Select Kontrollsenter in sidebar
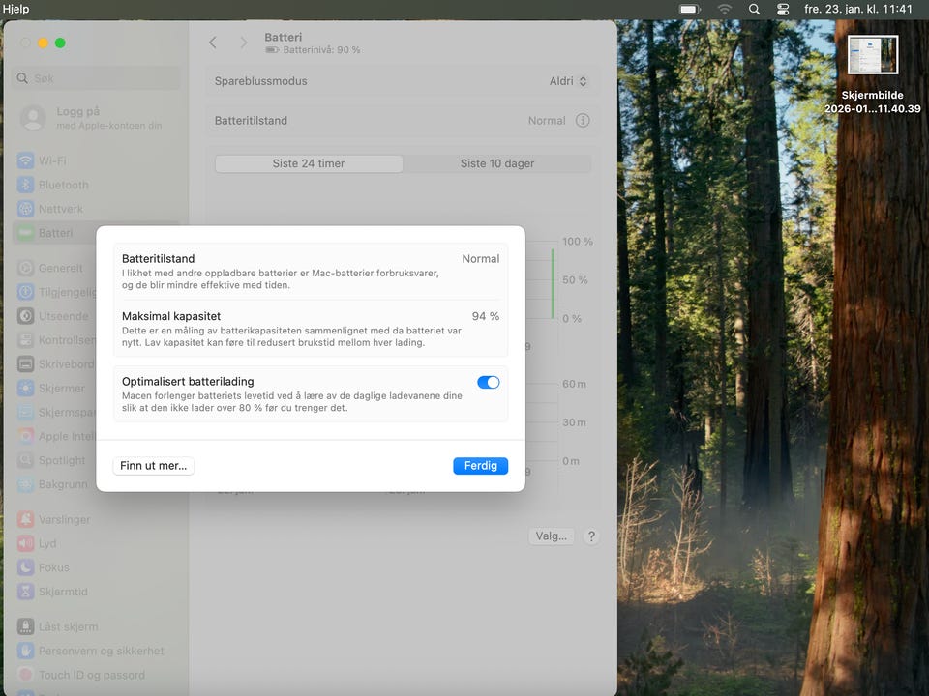 56,340
